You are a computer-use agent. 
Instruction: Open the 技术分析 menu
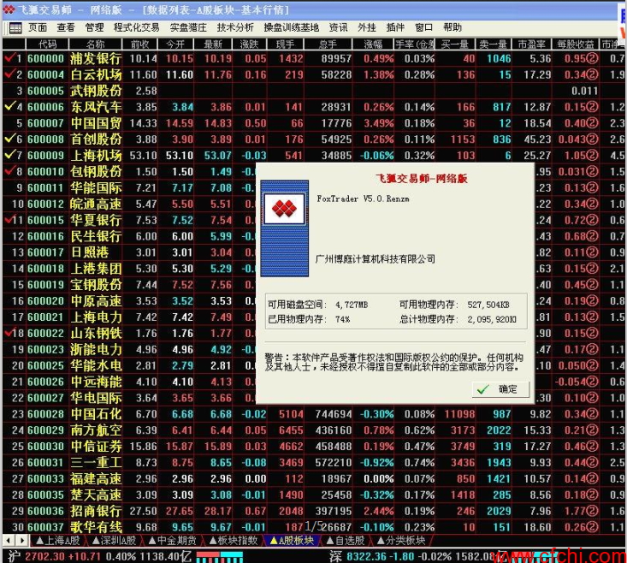click(x=235, y=27)
